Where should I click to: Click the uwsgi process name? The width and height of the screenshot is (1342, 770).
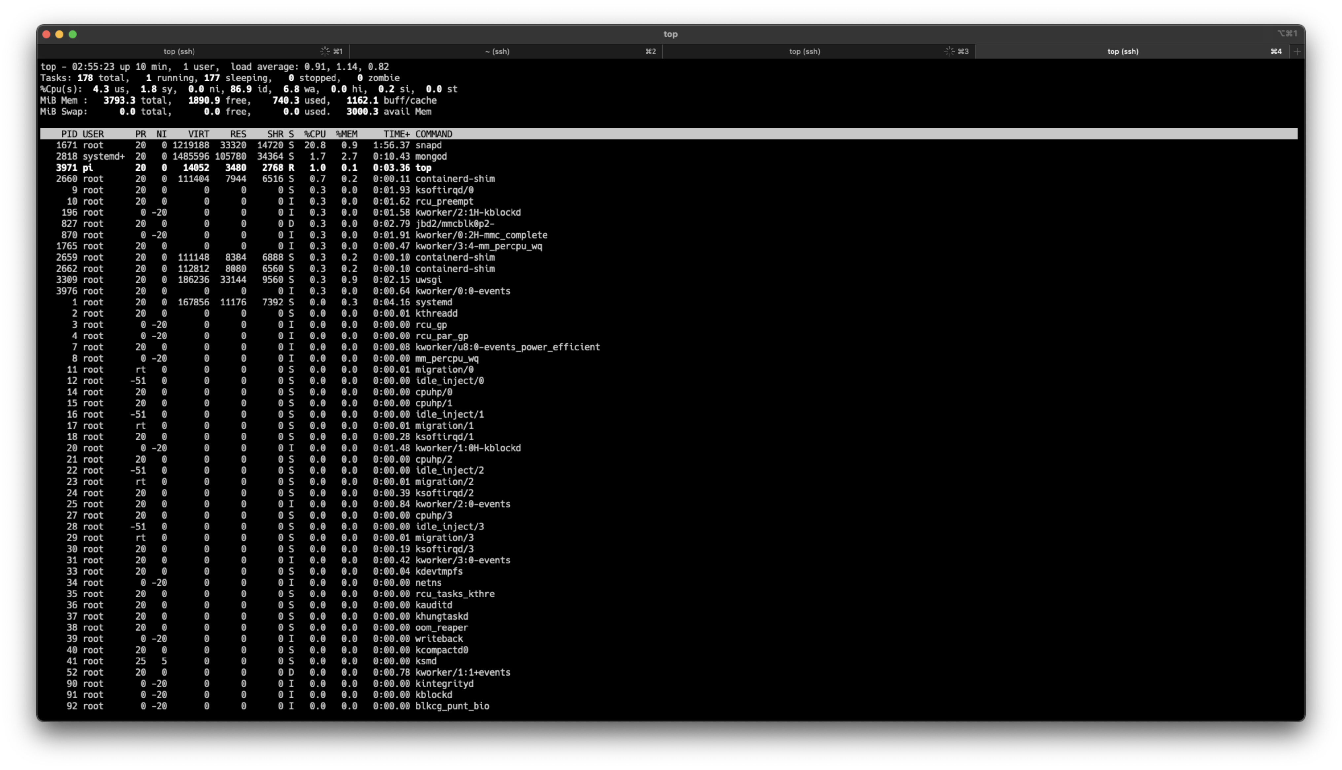[x=429, y=280]
